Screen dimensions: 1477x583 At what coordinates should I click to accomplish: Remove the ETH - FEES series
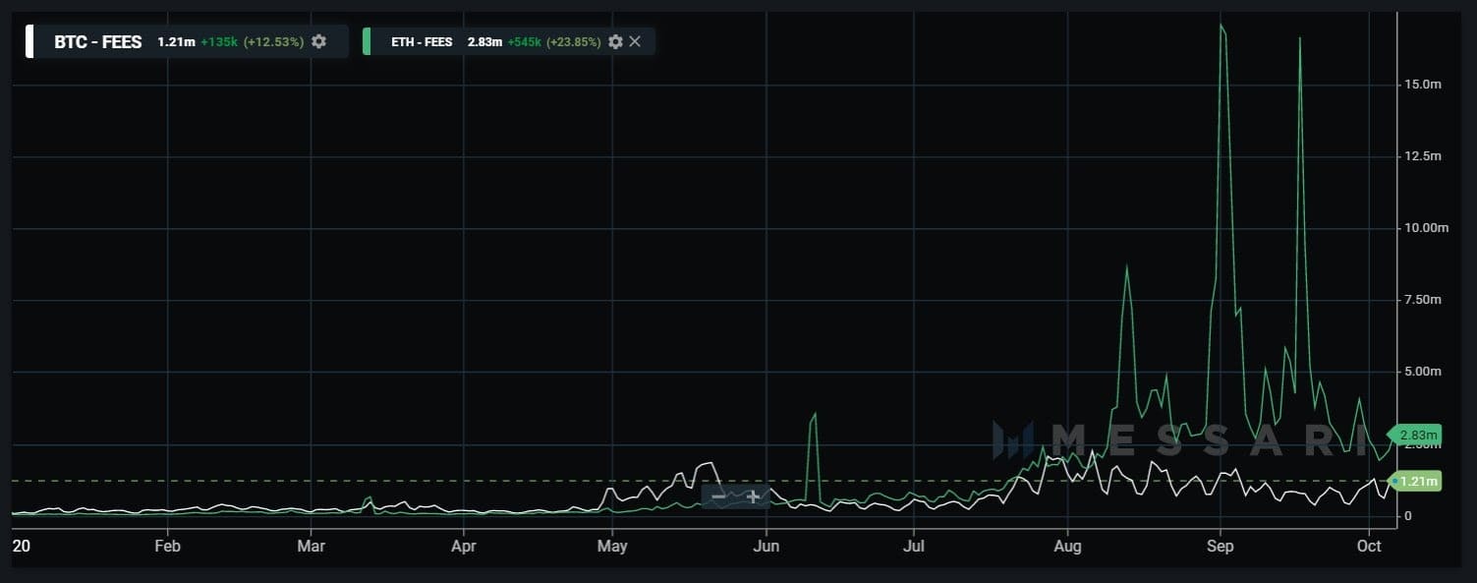(635, 41)
